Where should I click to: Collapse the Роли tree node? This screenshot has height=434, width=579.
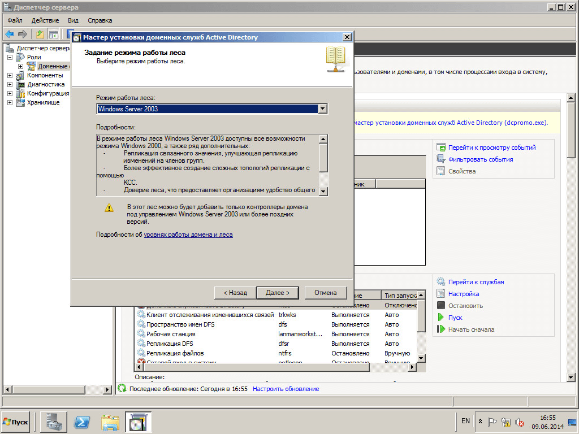point(10,57)
